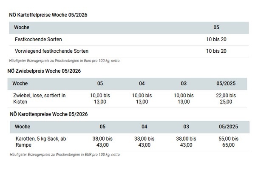255x170 pixels.
Task: Click the NÖ Kartoffelpreise Woche 05/2026 heading
Action: (48, 15)
